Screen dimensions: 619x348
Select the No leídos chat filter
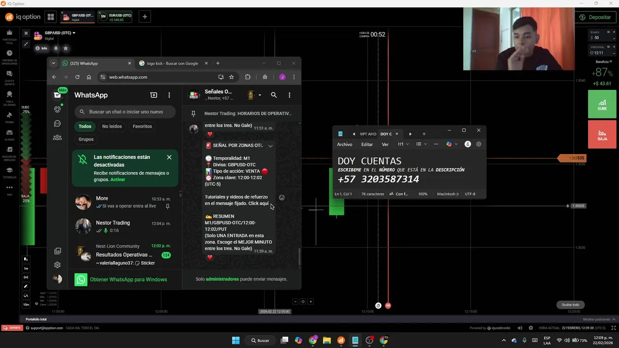point(112,126)
